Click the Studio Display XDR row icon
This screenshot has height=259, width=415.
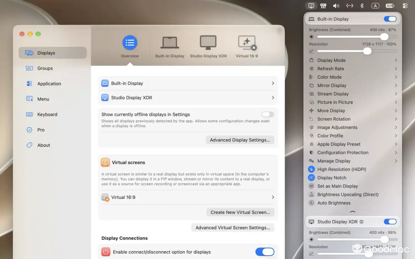coord(105,97)
